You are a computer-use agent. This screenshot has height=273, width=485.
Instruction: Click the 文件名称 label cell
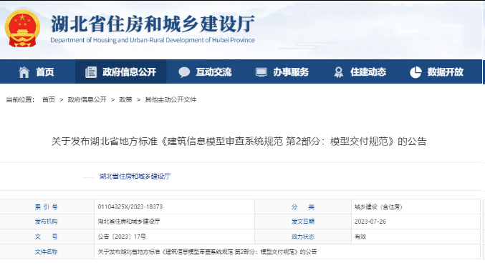pos(47,252)
